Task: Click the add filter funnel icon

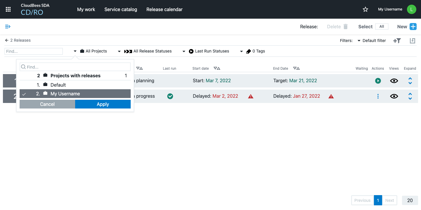Action: click(397, 41)
